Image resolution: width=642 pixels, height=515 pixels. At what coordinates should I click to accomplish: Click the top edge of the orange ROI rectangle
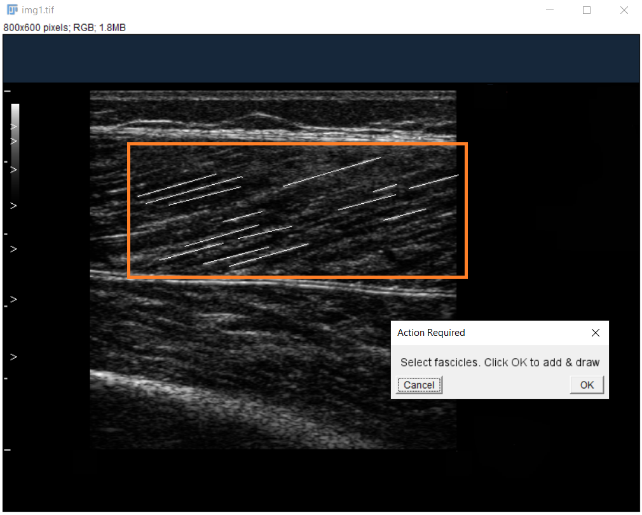coord(297,144)
